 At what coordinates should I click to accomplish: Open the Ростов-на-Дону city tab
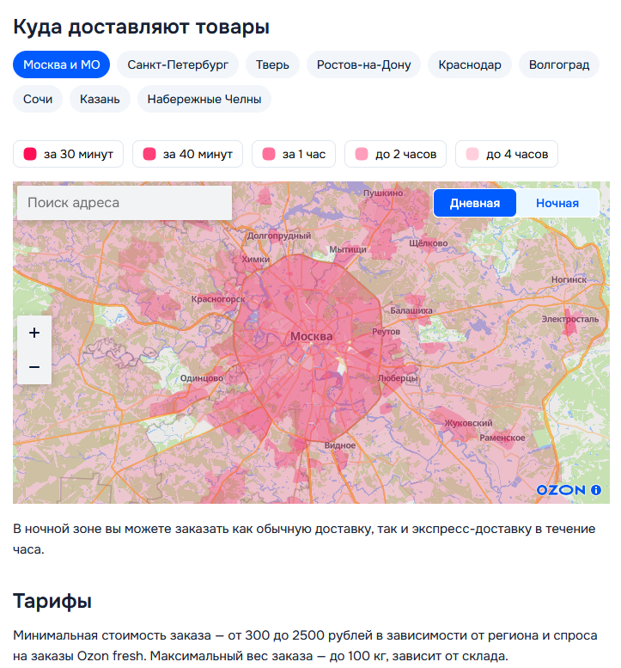[363, 64]
